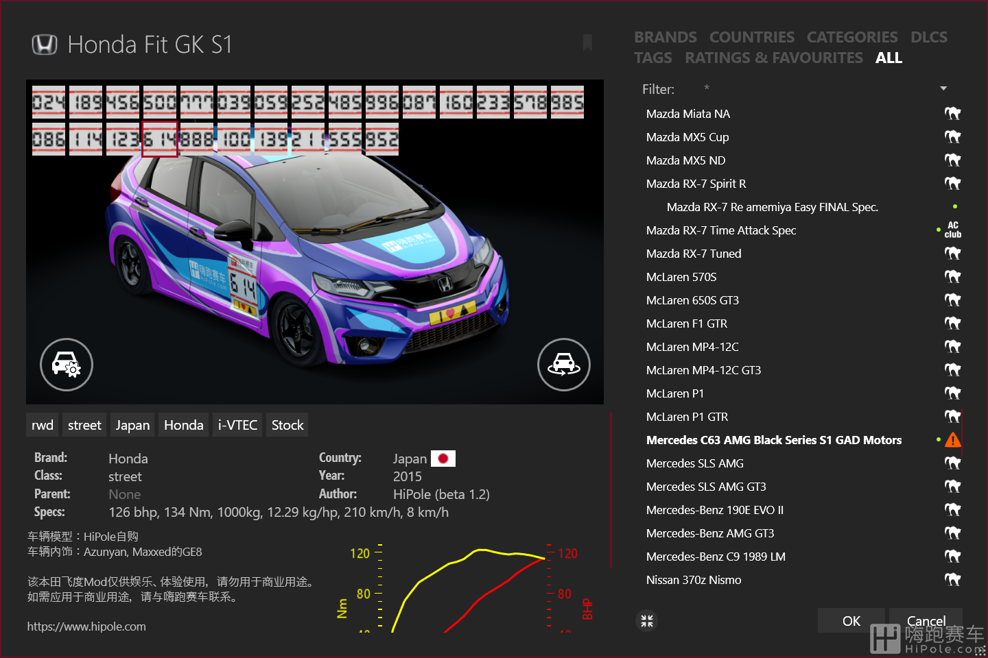Click the Kunos icon beside Mercedes-Benz 190E EVO II
Viewport: 988px width, 658px height.
click(952, 510)
